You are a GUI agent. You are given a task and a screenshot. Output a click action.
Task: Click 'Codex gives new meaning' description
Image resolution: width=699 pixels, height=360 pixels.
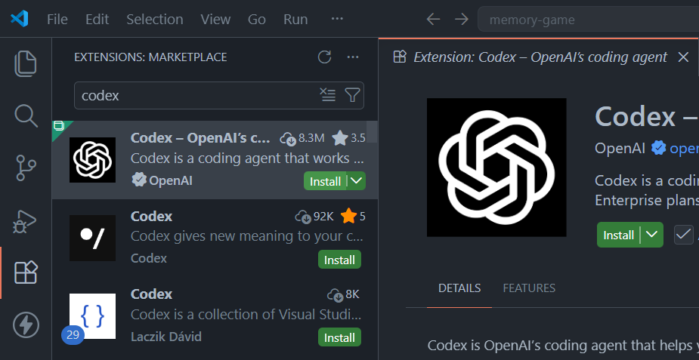(247, 235)
